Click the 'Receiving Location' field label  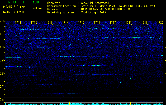[61, 6]
